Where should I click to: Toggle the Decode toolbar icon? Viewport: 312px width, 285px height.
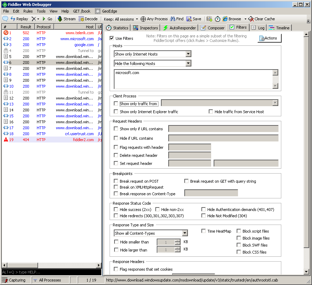(x=81, y=19)
